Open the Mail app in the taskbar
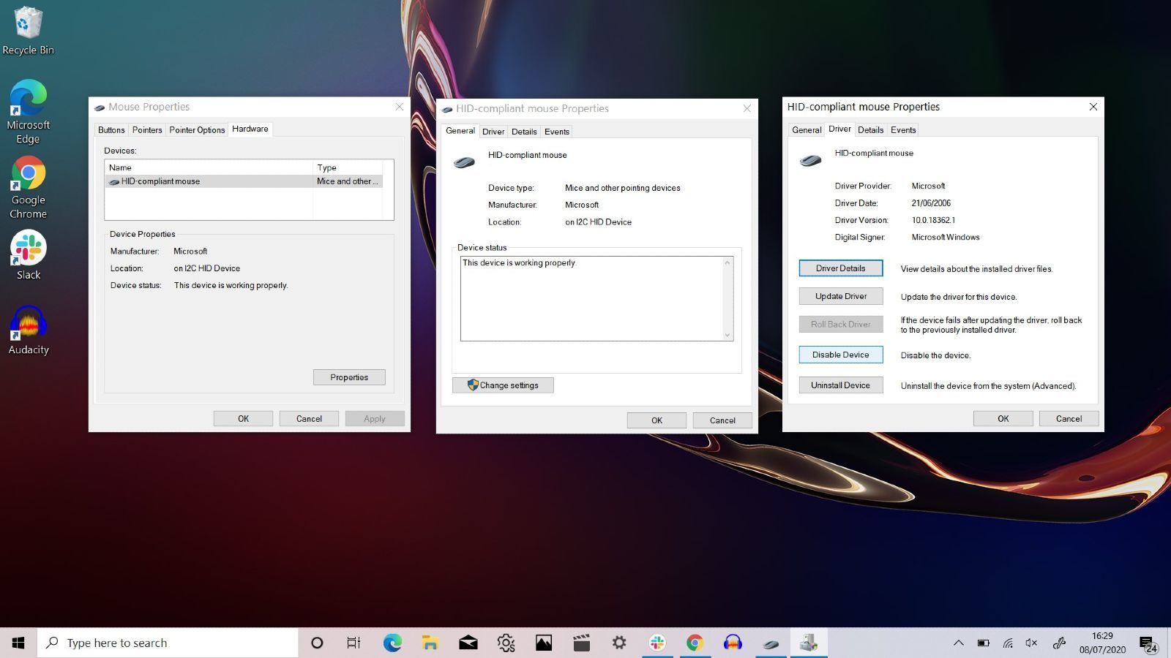The width and height of the screenshot is (1171, 658). pyautogui.click(x=468, y=643)
